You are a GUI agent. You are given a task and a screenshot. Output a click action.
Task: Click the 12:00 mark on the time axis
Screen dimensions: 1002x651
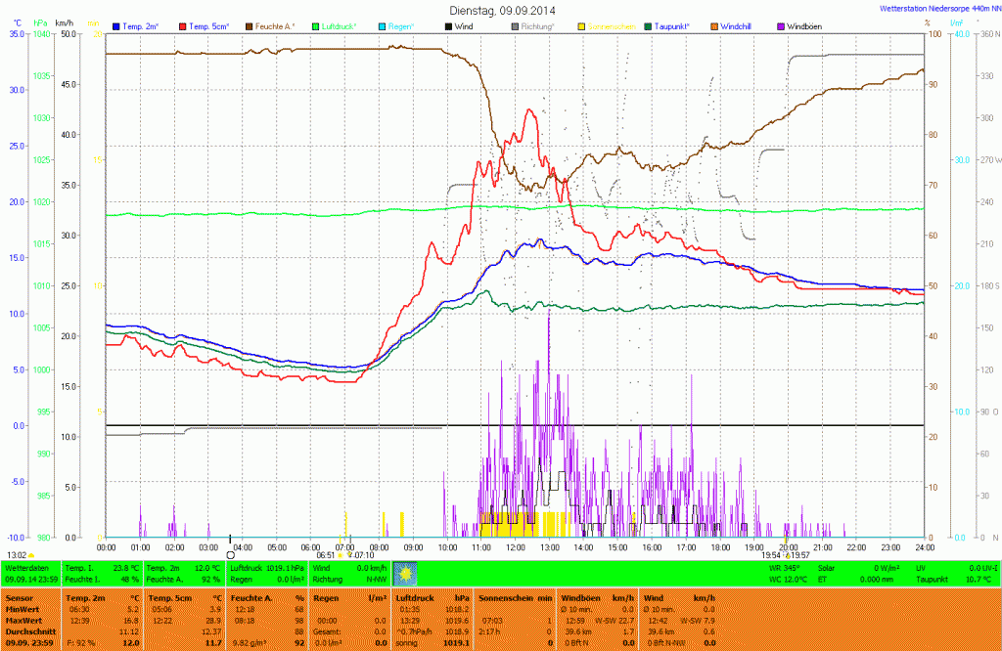click(516, 547)
